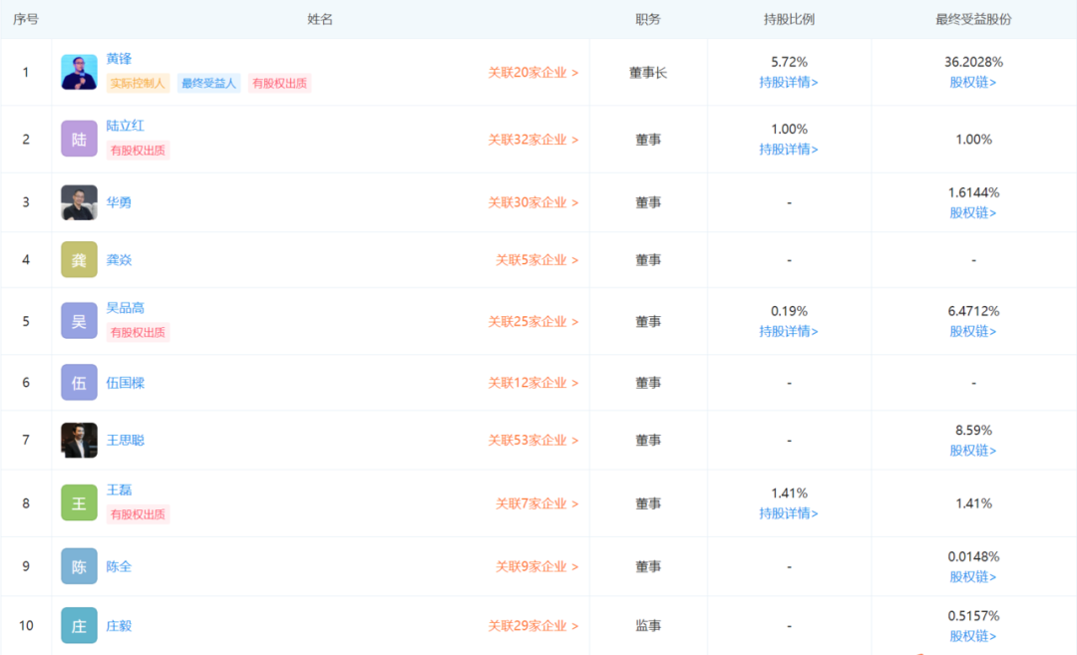Click the avatar photo beside 王思聪
This screenshot has height=655, width=1077.
(x=79, y=440)
